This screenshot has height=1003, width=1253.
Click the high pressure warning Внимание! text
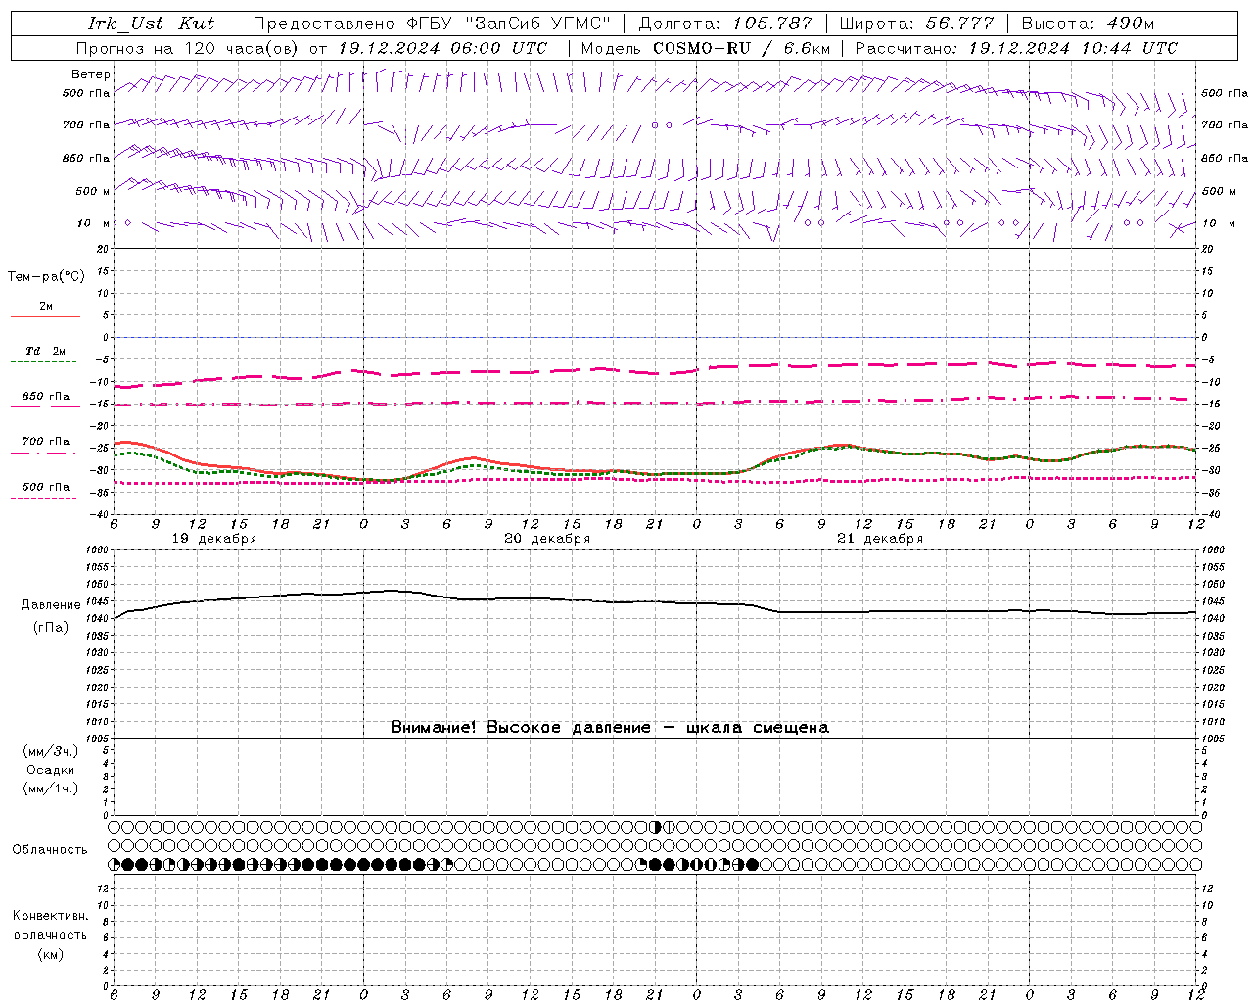coord(609,727)
